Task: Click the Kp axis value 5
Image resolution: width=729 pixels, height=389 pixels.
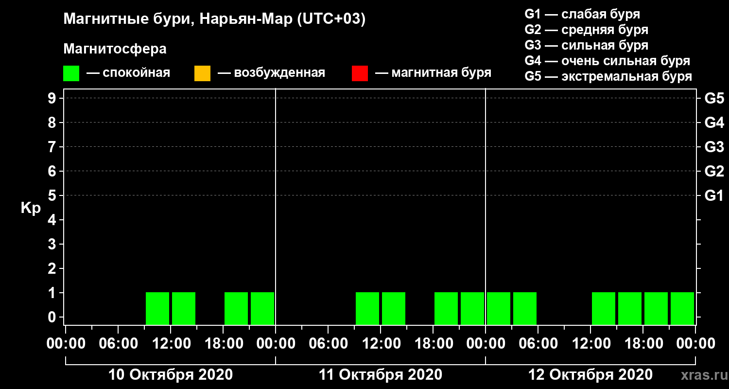Action: point(53,195)
